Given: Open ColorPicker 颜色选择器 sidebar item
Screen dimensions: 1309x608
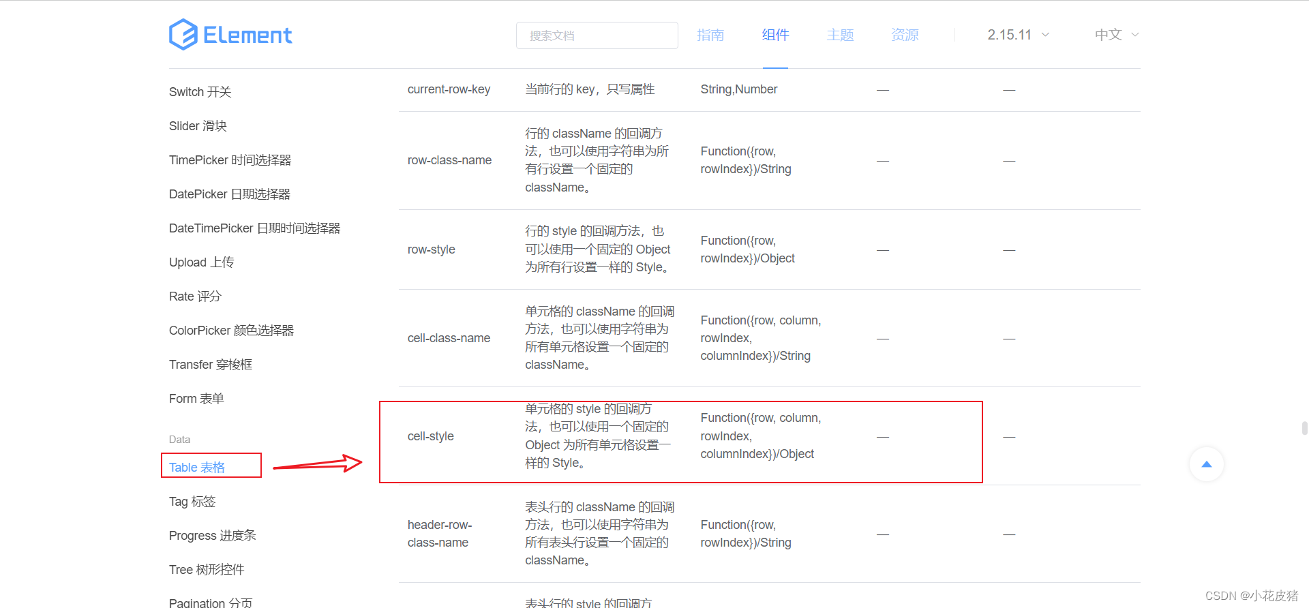Looking at the screenshot, I should pos(232,331).
